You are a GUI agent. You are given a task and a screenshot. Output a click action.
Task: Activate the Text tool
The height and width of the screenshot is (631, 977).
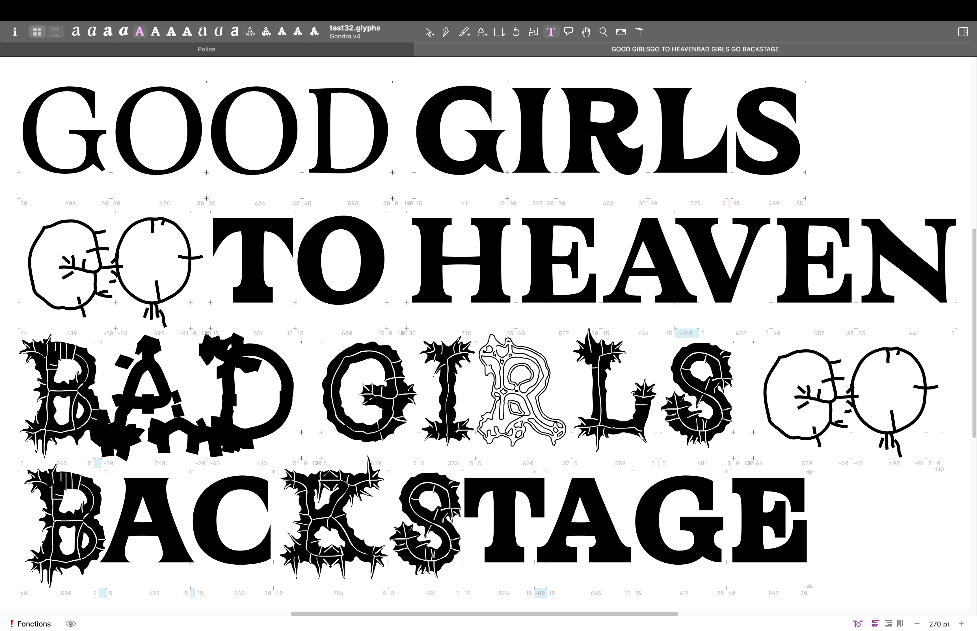(x=551, y=32)
